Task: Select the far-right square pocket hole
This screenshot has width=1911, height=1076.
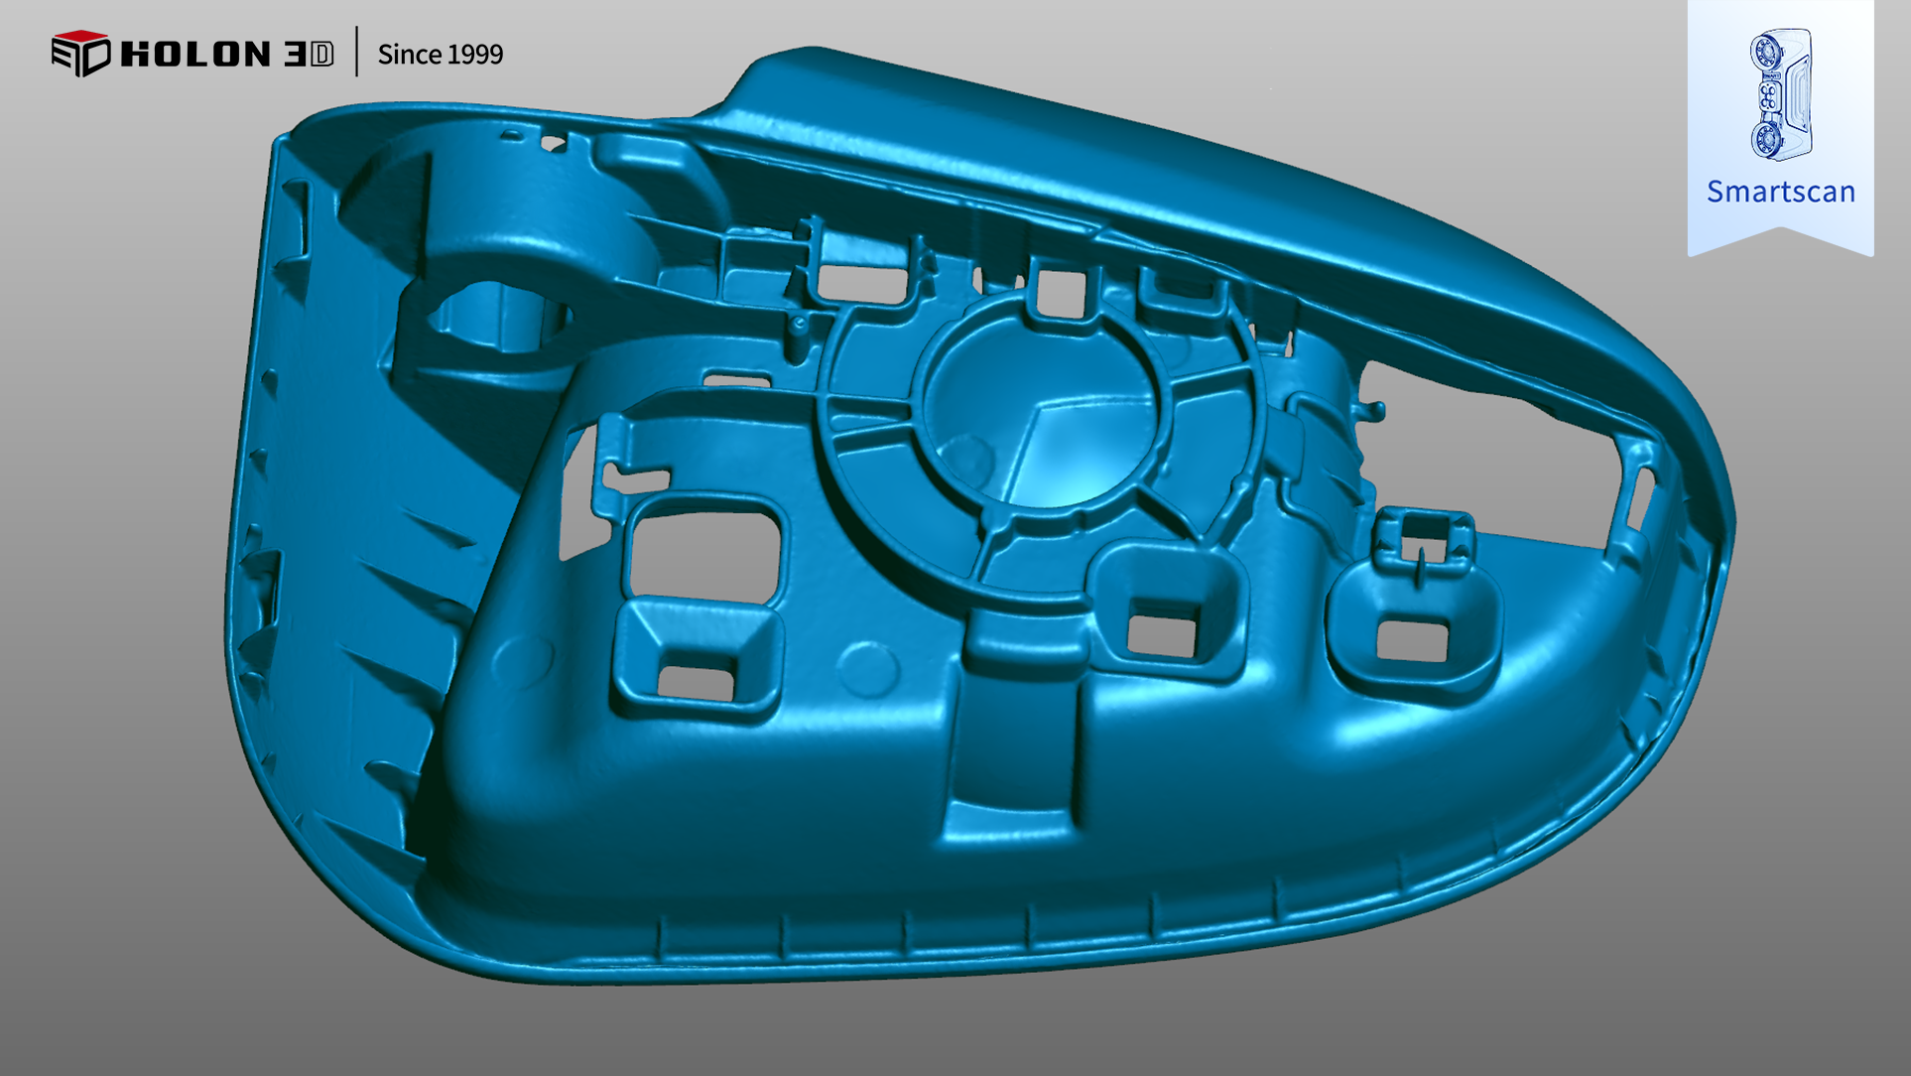Action: coord(1412,640)
